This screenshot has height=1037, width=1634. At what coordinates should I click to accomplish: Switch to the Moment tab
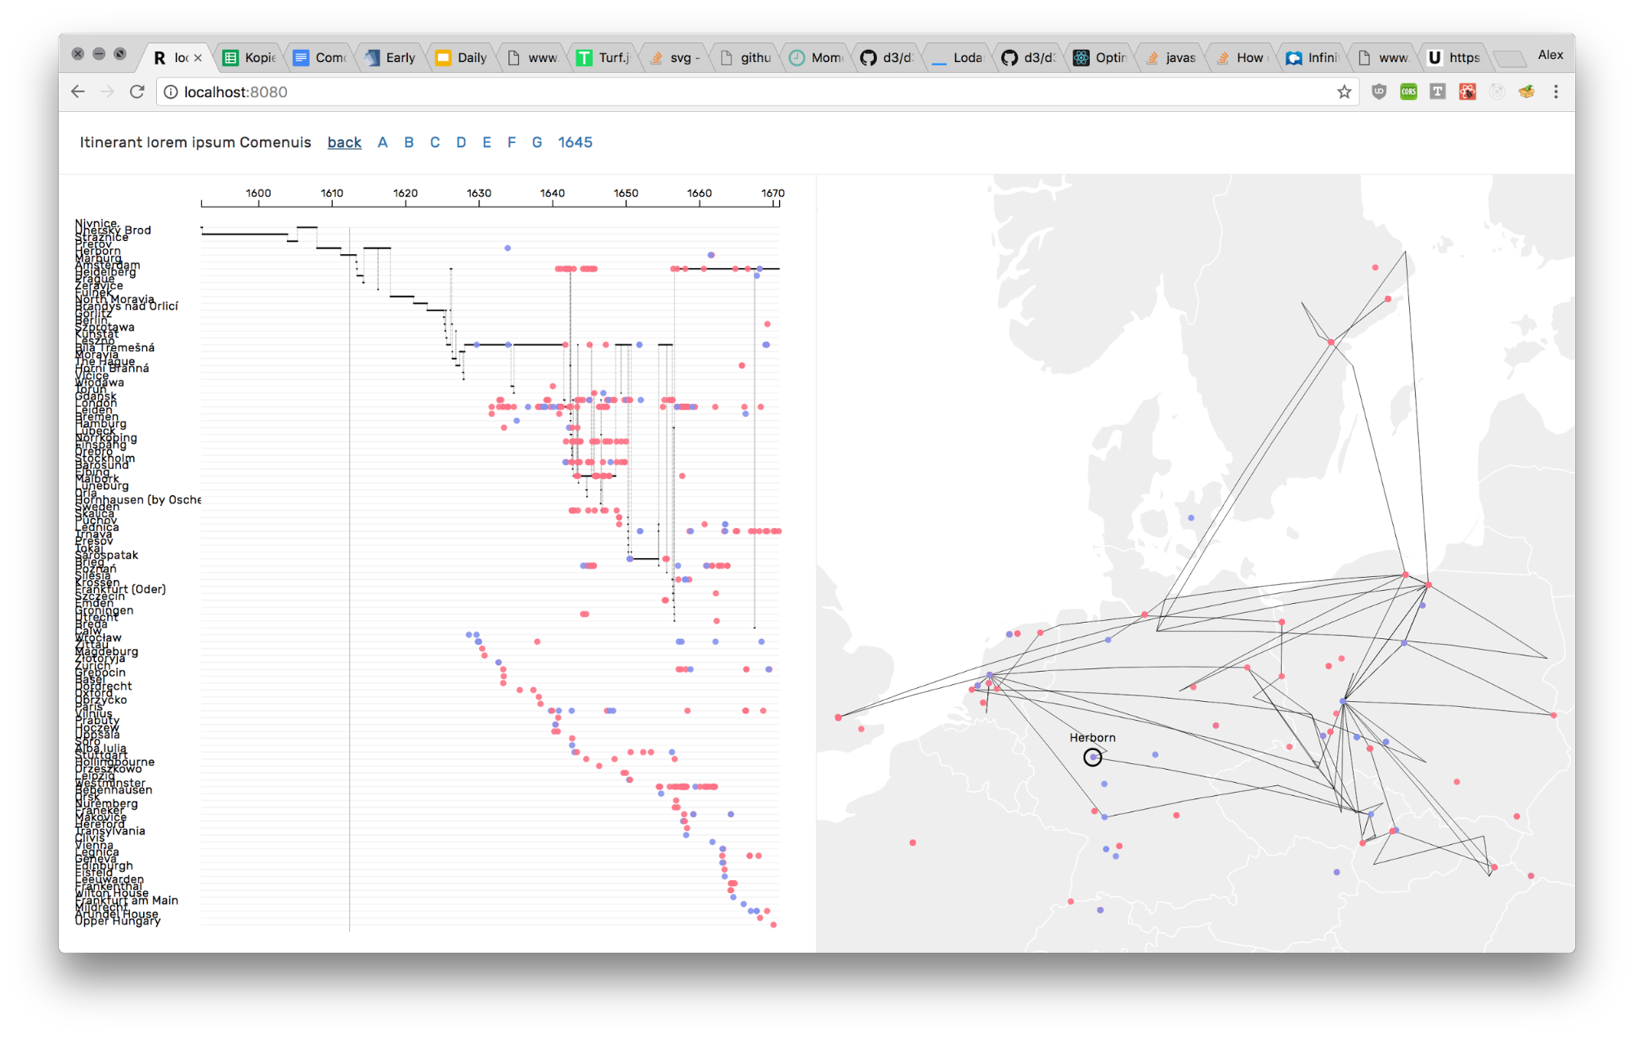817,57
